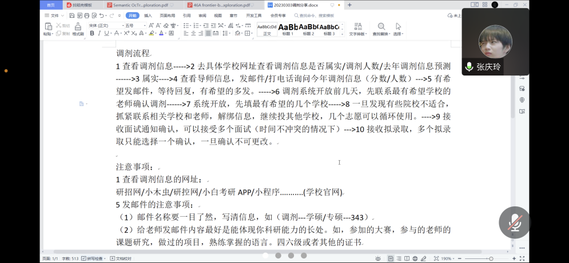The image size is (569, 263).
Task: Click the undo arrow icon
Action: click(x=102, y=15)
